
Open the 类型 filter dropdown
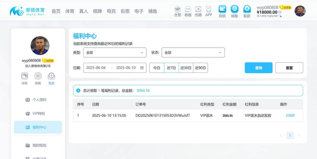pyautogui.click(x=115, y=52)
